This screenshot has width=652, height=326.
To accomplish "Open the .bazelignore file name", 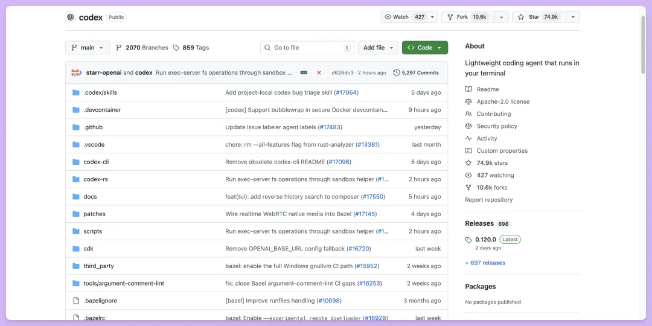I will point(100,301).
